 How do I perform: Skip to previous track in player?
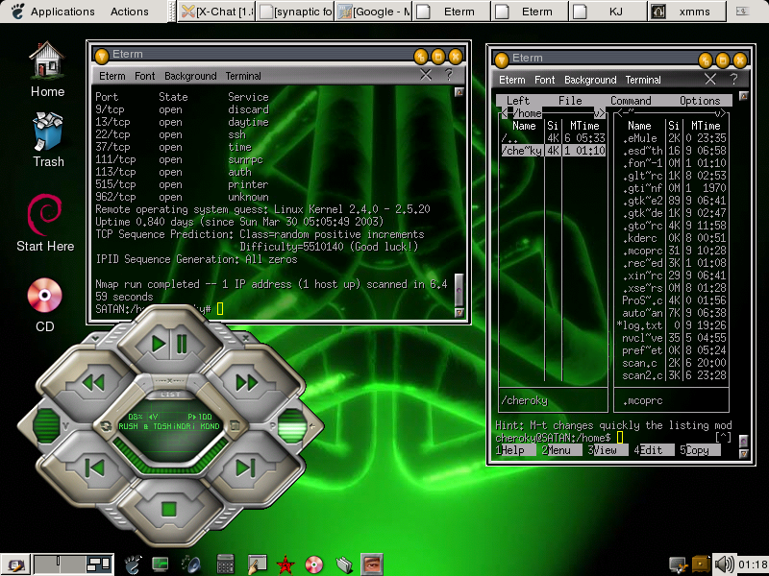[x=93, y=468]
